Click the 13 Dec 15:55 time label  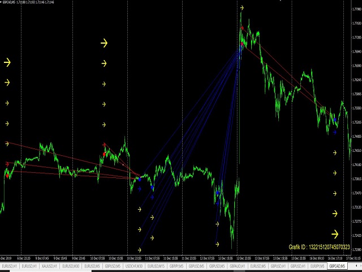point(281,258)
